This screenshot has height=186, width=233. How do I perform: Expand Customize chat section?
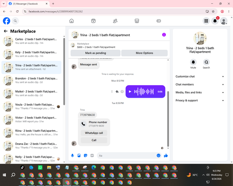coord(200,76)
